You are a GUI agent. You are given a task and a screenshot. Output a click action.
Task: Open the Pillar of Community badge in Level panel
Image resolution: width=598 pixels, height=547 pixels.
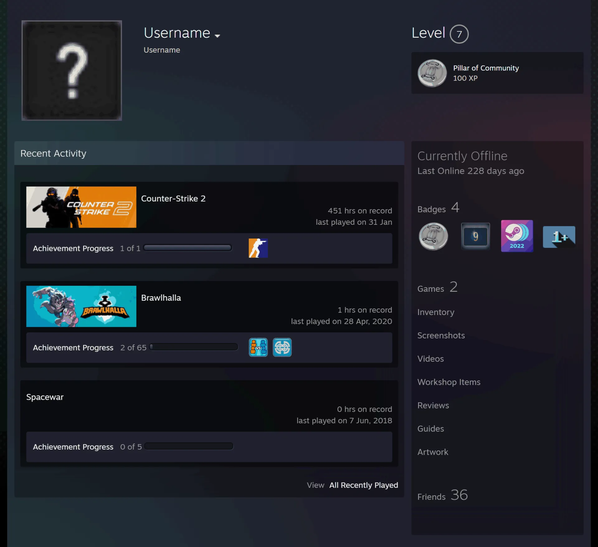pos(432,73)
